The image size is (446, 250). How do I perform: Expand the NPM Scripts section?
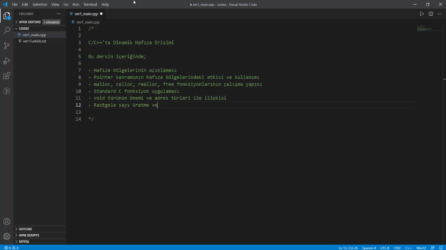point(40,235)
